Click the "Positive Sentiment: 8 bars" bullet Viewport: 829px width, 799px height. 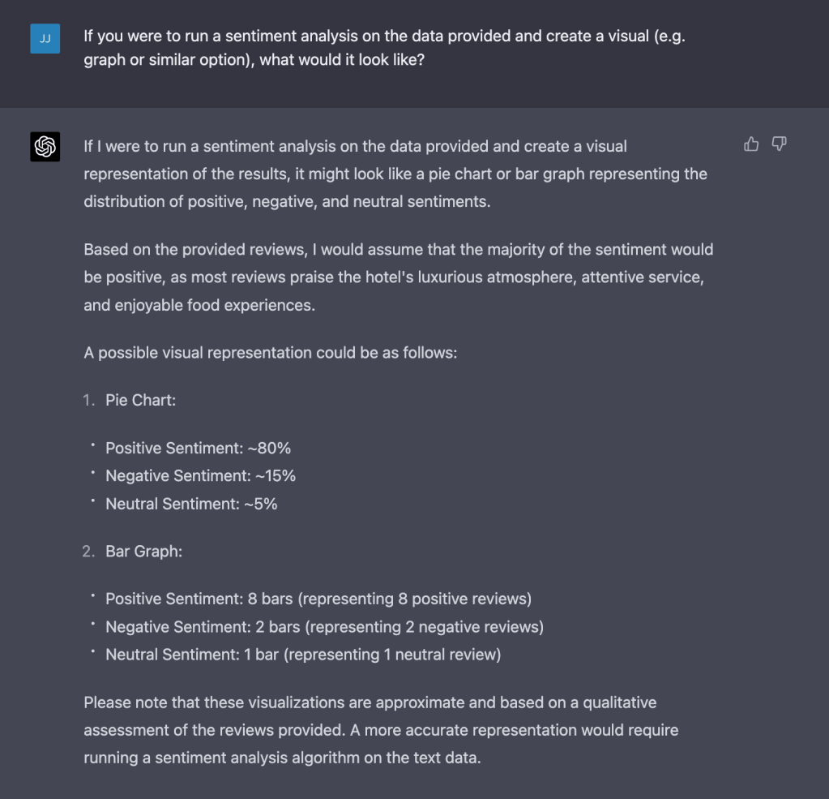click(318, 599)
